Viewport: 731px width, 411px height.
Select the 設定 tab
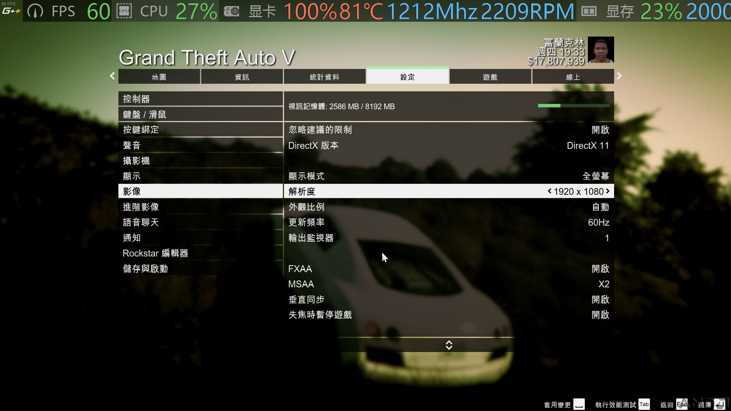point(407,76)
